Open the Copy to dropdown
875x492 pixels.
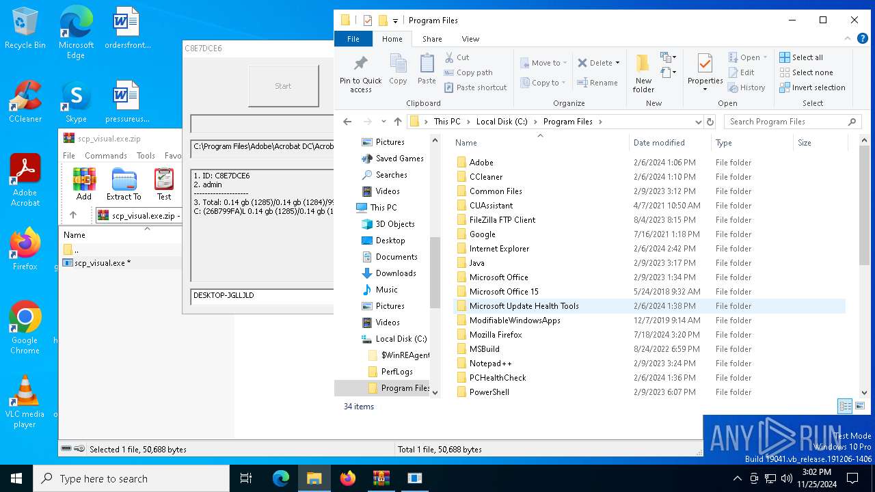coord(543,83)
